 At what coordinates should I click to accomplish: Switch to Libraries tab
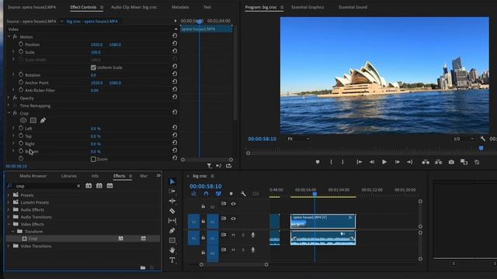pyautogui.click(x=69, y=176)
